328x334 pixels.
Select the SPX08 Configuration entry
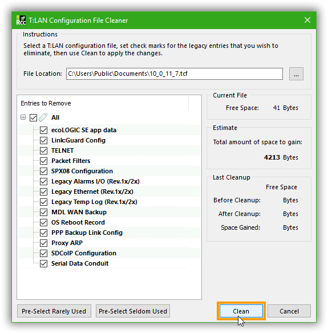click(82, 171)
